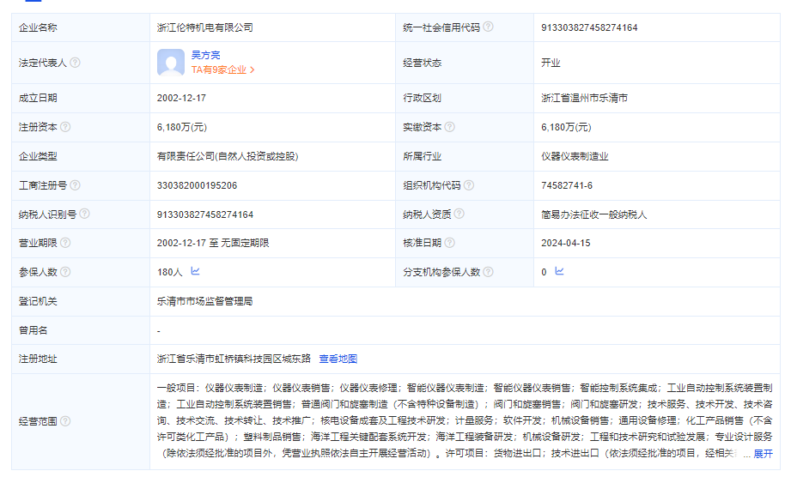This screenshot has width=797, height=477.
Task: Click 曾用名 label cell
Action: [81, 330]
